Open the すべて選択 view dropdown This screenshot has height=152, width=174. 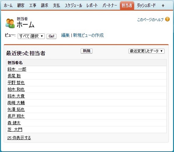point(31,36)
